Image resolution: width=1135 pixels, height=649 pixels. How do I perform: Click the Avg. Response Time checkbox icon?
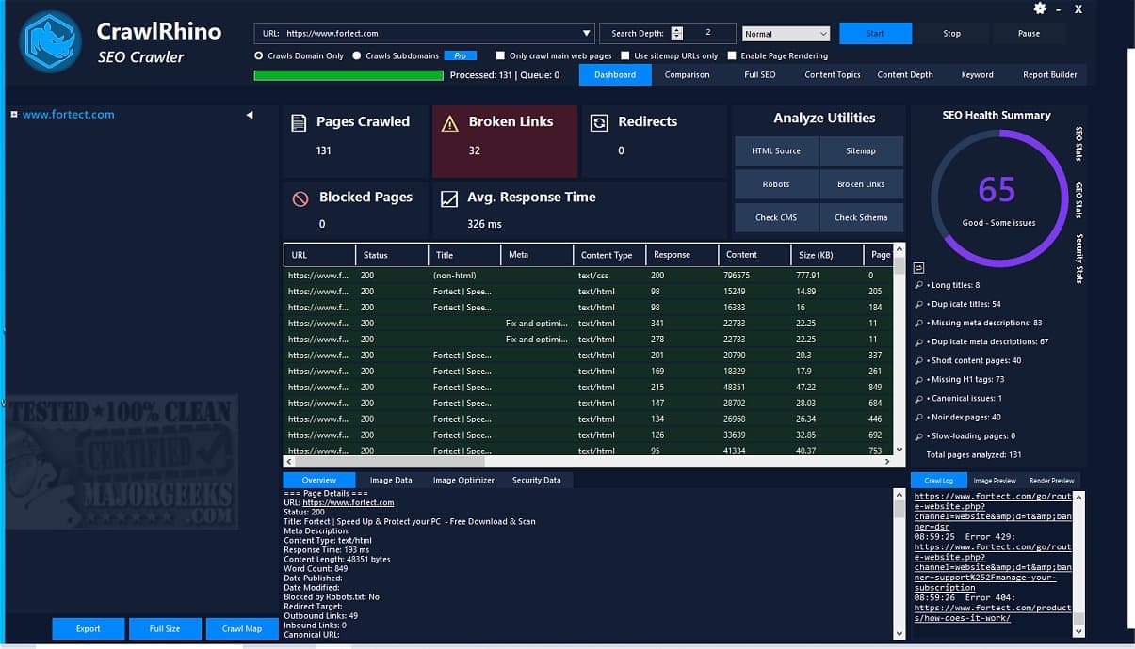pyautogui.click(x=447, y=198)
